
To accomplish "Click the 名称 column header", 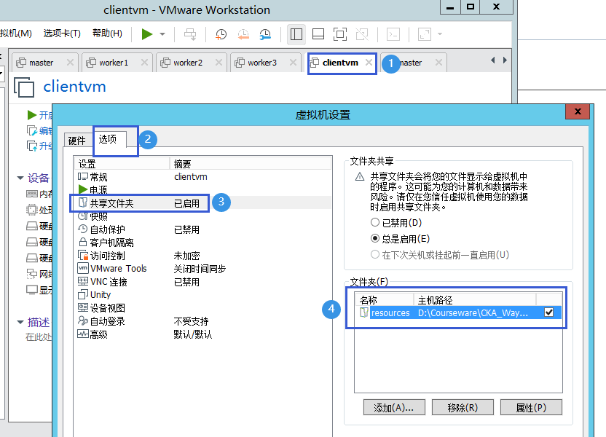I will coord(384,300).
